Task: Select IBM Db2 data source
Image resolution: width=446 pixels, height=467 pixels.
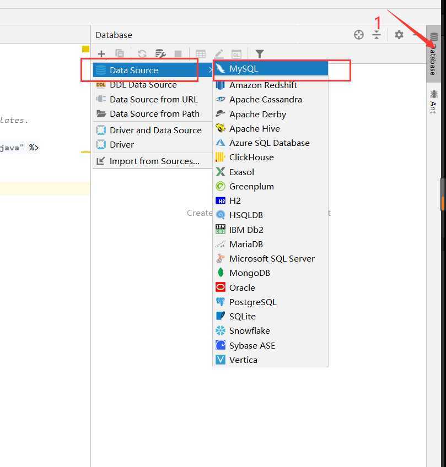Action: click(270, 230)
